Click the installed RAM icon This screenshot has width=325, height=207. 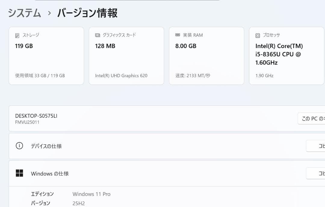(x=178, y=35)
